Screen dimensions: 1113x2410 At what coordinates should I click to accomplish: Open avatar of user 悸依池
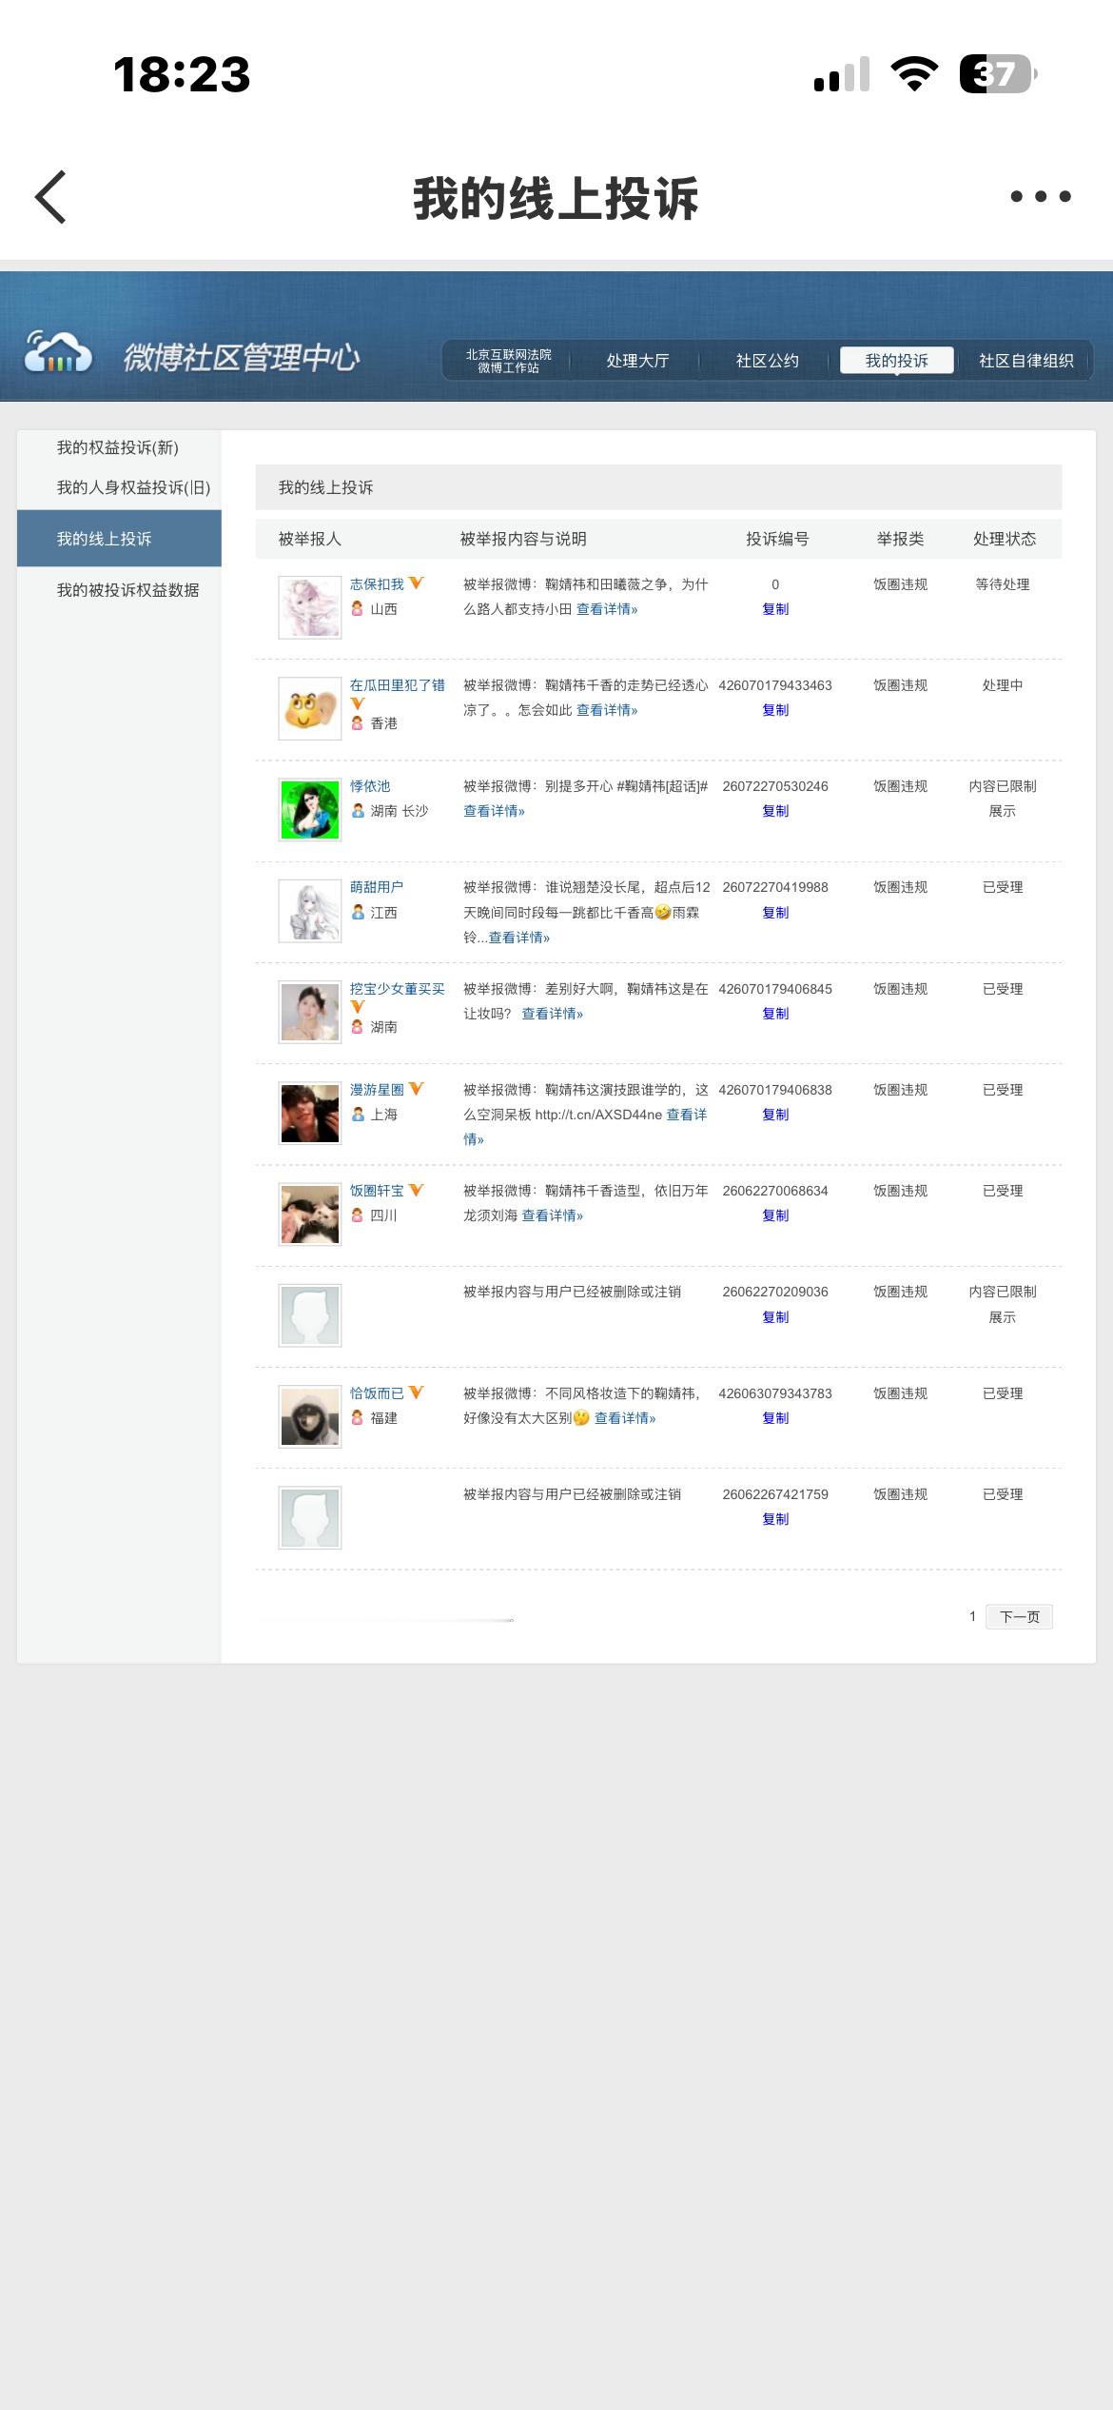point(310,810)
